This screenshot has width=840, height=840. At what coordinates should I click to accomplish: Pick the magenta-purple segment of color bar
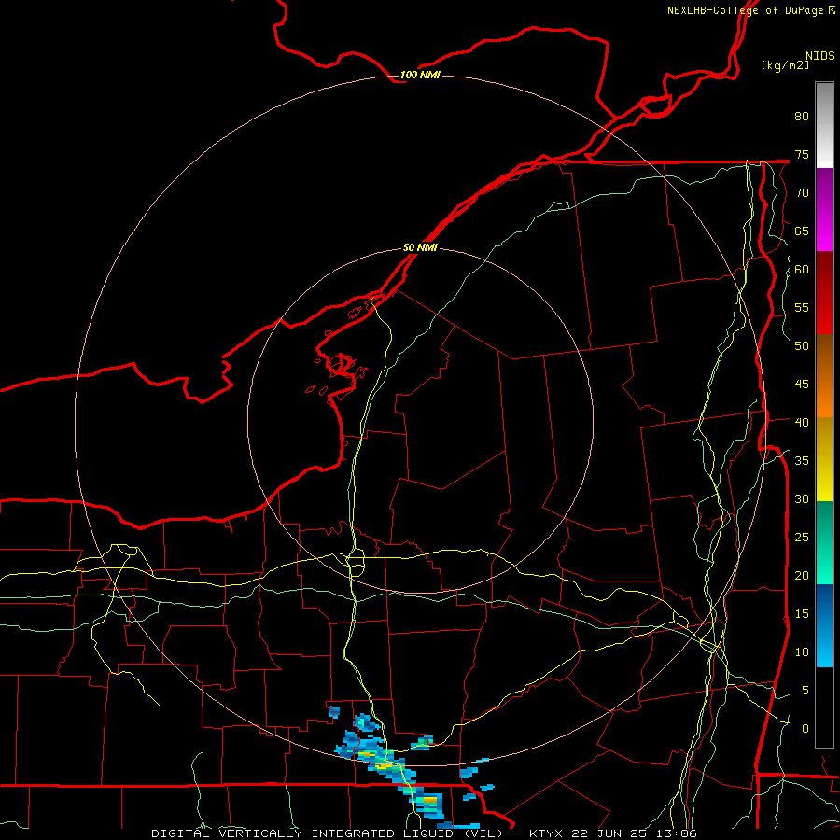coord(824,209)
